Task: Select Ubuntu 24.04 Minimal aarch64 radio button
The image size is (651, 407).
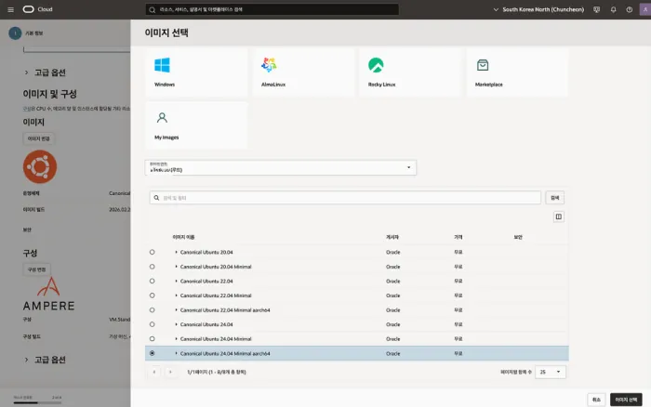Action: pyautogui.click(x=152, y=353)
